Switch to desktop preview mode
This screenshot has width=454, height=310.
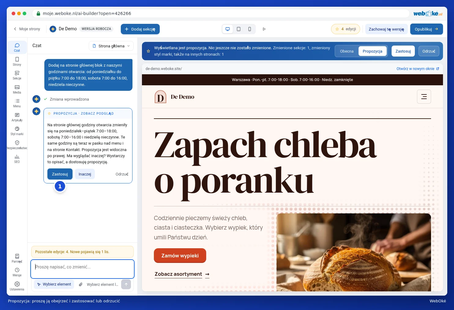coord(228,29)
